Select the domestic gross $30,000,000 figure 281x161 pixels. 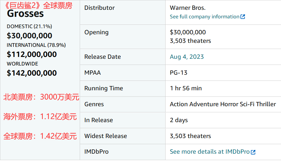click(x=29, y=36)
